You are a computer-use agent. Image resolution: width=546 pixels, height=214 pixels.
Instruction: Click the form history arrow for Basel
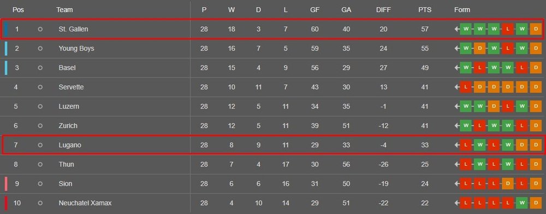click(x=457, y=68)
